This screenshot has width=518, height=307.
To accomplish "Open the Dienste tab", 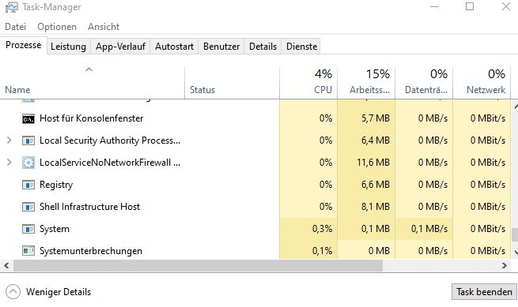I will click(301, 47).
